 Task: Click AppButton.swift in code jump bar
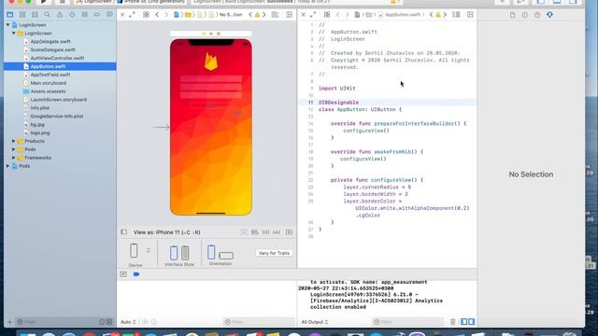403,15
